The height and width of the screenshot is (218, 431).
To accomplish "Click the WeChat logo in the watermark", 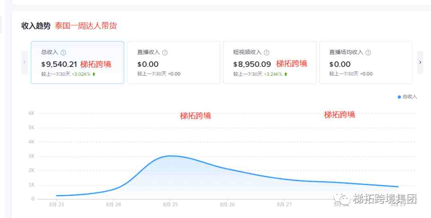I will pyautogui.click(x=343, y=198).
